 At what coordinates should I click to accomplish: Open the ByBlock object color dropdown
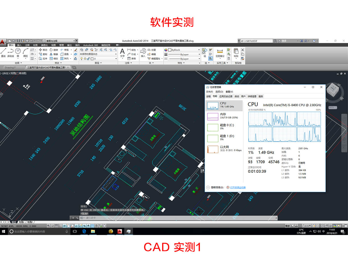click(184, 50)
